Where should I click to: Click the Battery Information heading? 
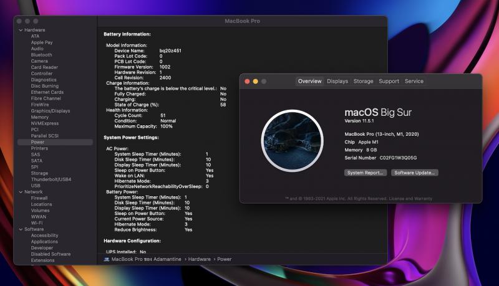pyautogui.click(x=127, y=34)
